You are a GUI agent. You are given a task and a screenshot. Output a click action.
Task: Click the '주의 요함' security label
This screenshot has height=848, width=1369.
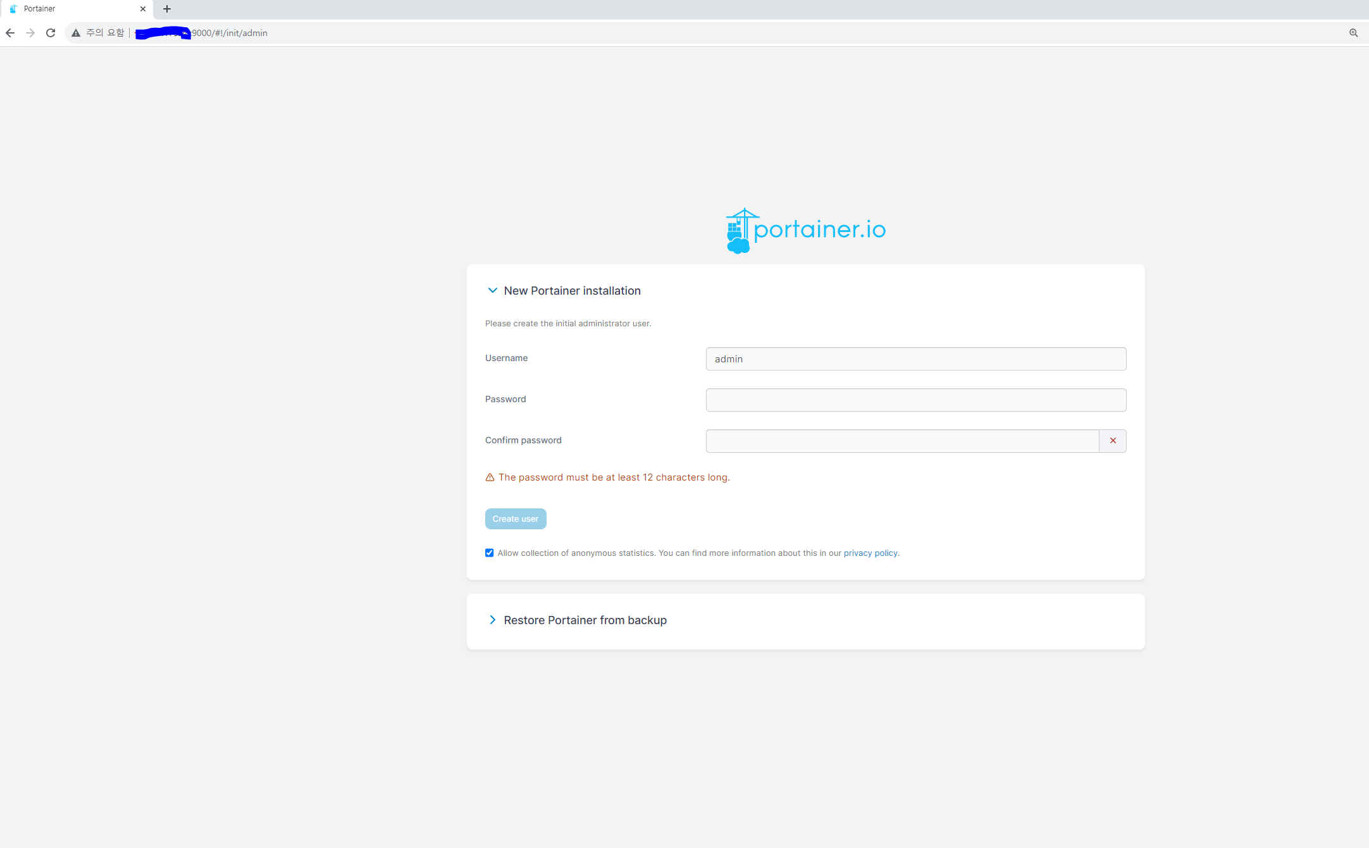pos(105,33)
